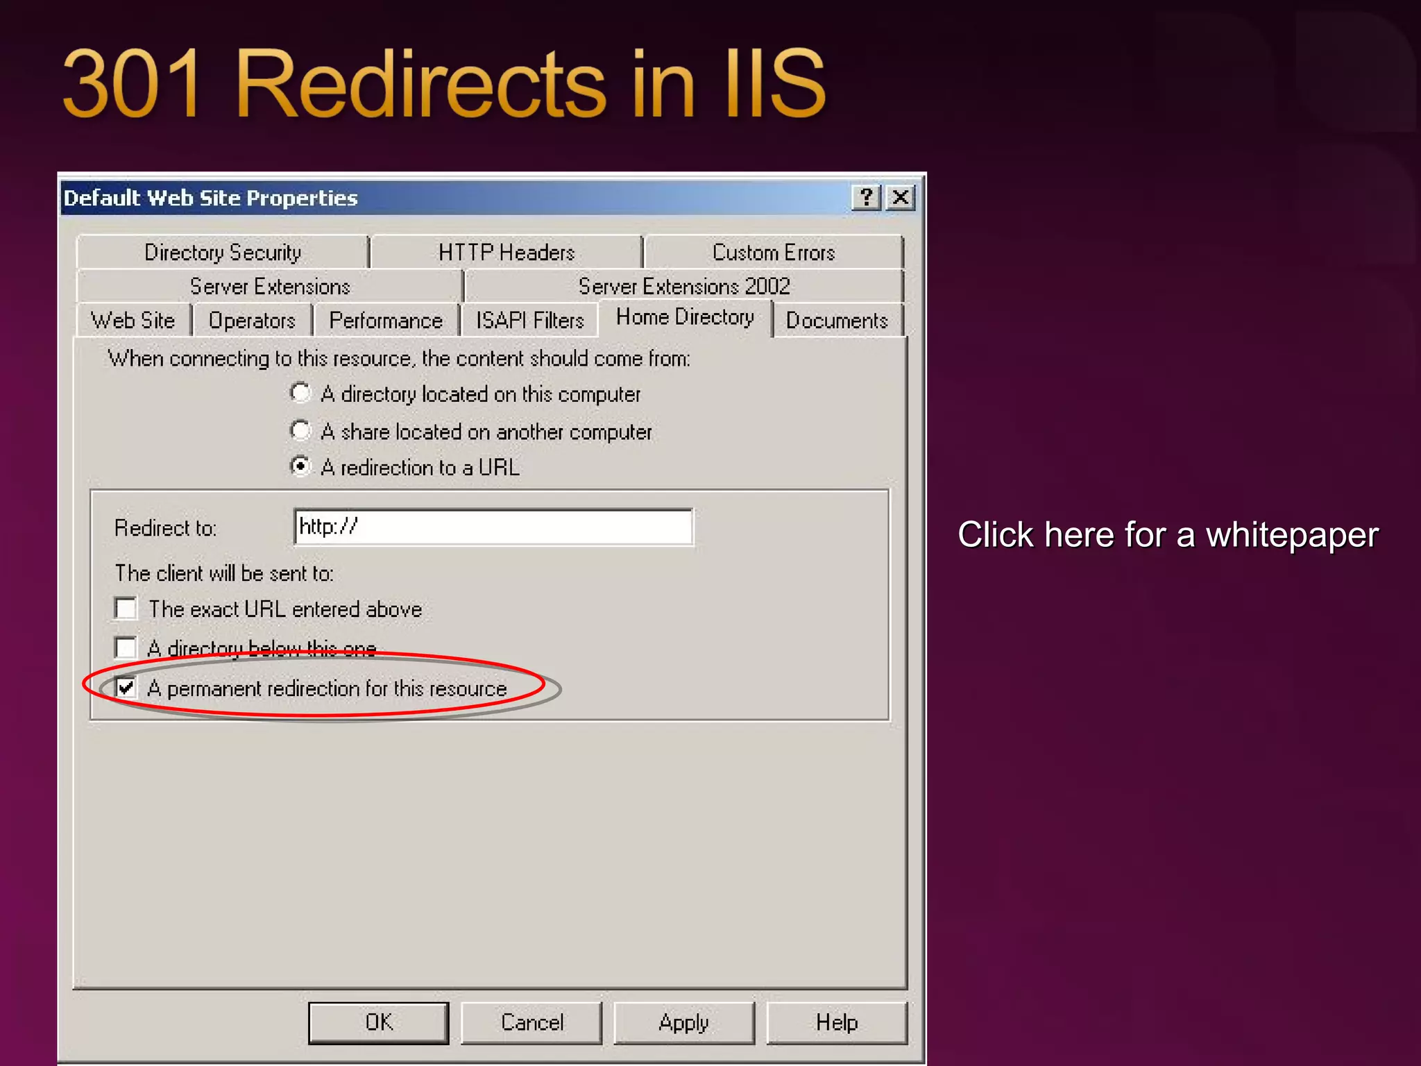Click the question mark help icon

pos(865,198)
